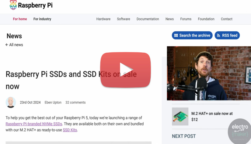The height and width of the screenshot is (144, 251).
Task: Click the M.2 HAT+ product thumbnail
Action: (180, 117)
